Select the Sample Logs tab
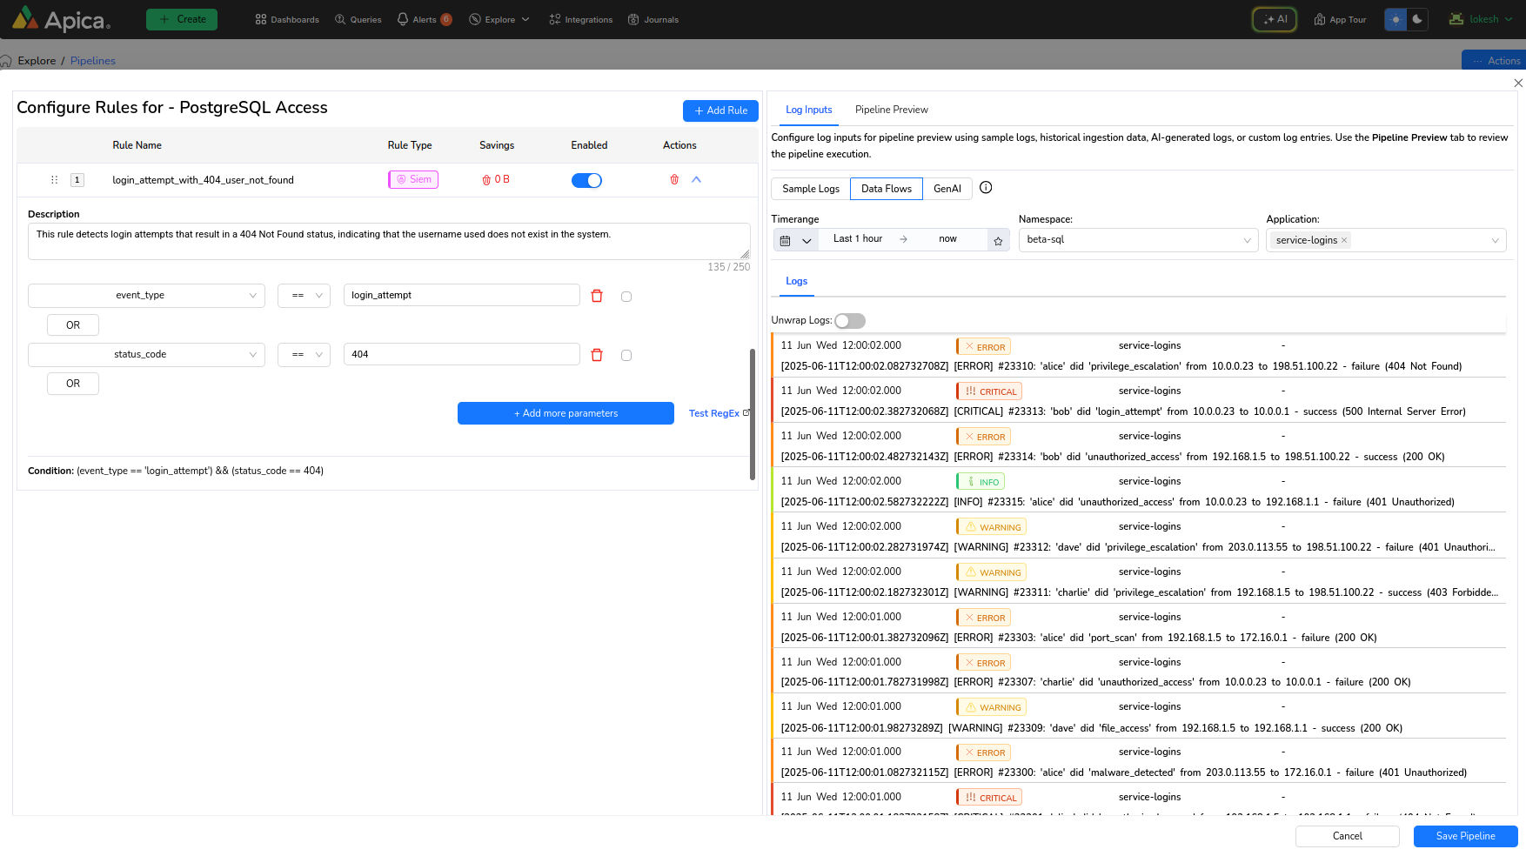This screenshot has height=856, width=1526. pyautogui.click(x=810, y=189)
